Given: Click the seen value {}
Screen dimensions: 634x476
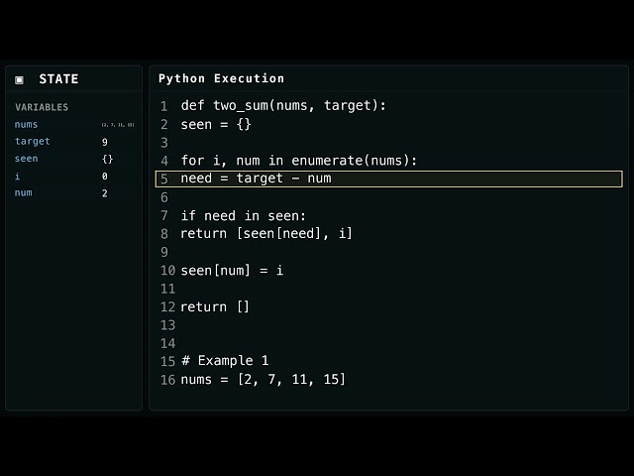Looking at the screenshot, I should coord(108,159).
